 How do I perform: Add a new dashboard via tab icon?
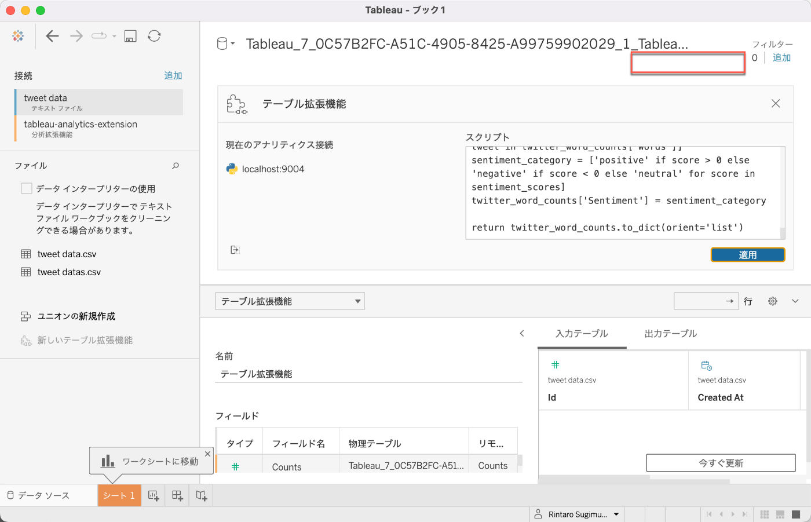tap(177, 495)
